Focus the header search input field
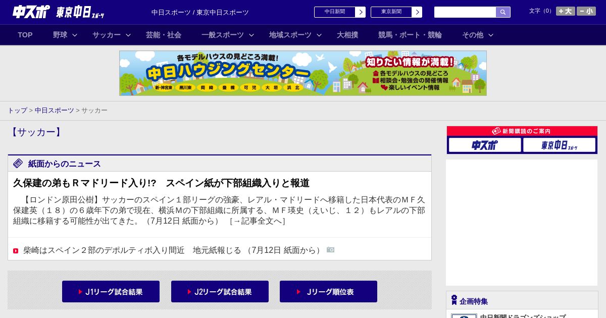This screenshot has height=318, width=606. point(465,12)
